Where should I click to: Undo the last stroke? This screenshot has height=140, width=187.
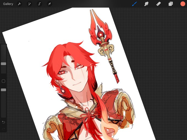(4, 122)
